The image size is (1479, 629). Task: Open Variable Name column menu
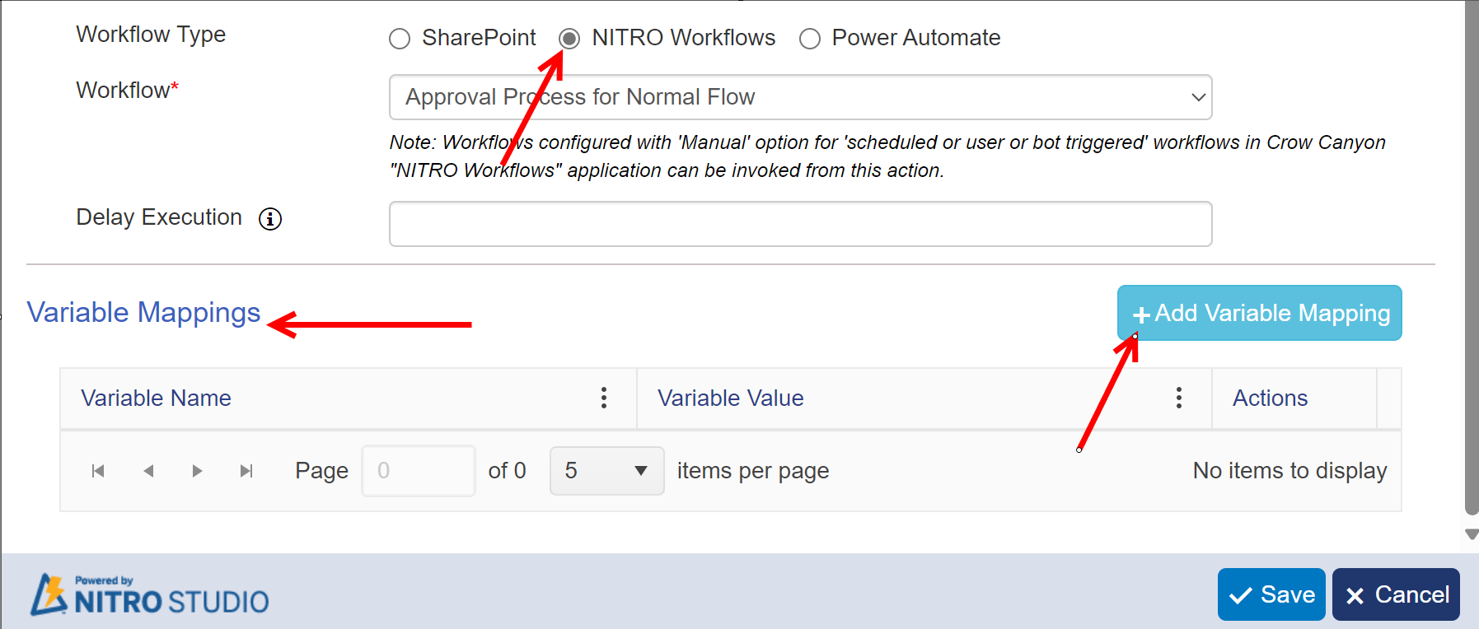[x=604, y=398]
